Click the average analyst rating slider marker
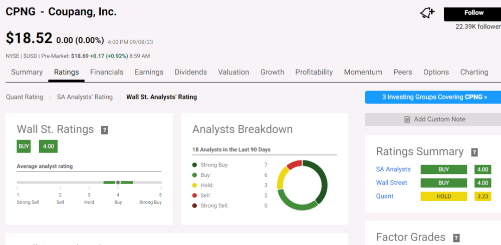This screenshot has height=245, width=501. (118, 182)
